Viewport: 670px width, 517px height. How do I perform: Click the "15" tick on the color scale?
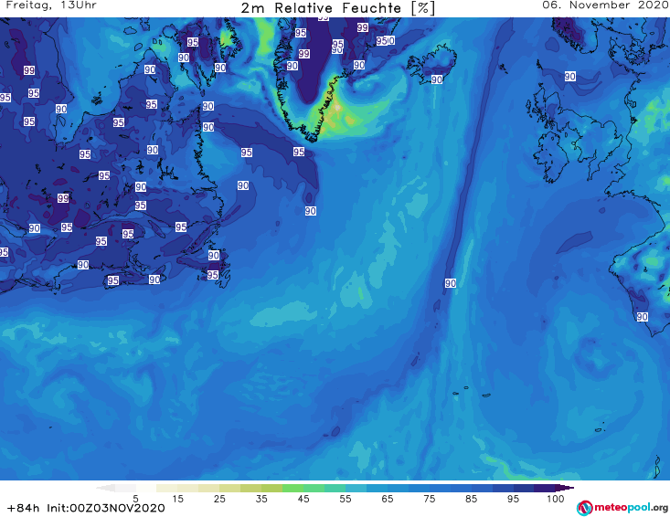click(177, 499)
